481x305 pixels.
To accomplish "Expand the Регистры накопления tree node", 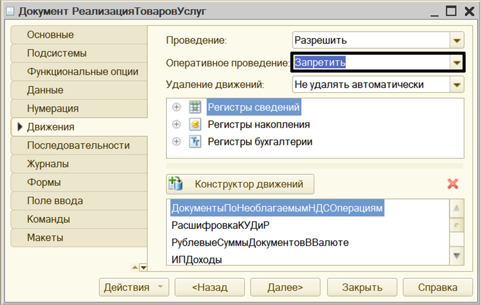I will point(176,125).
